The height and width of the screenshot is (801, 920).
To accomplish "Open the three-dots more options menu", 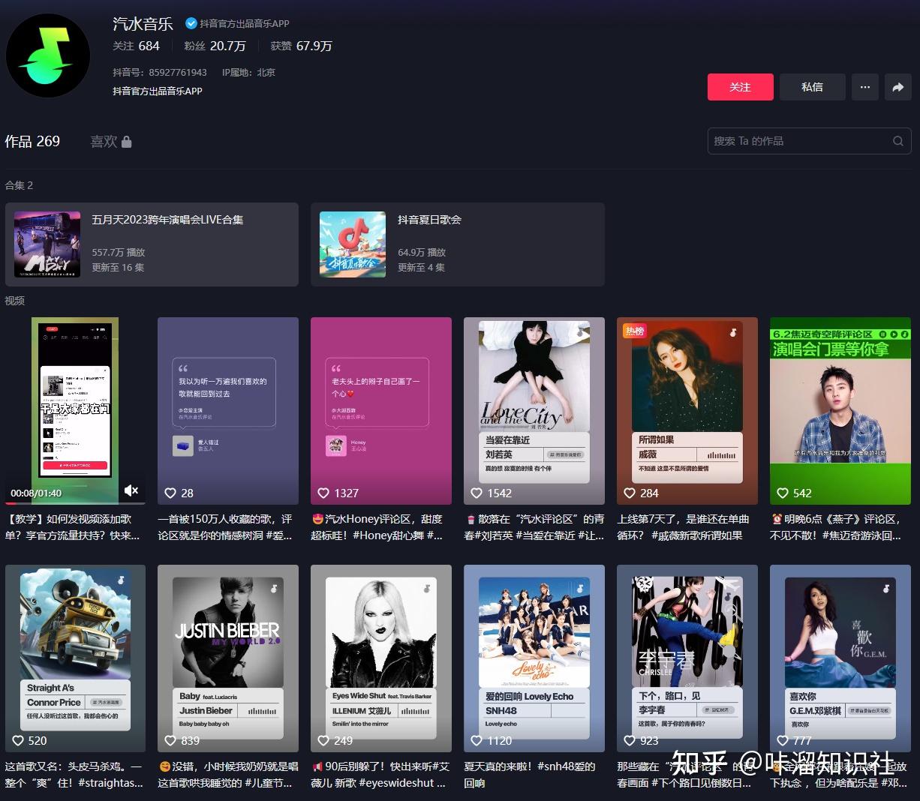I will 864,87.
